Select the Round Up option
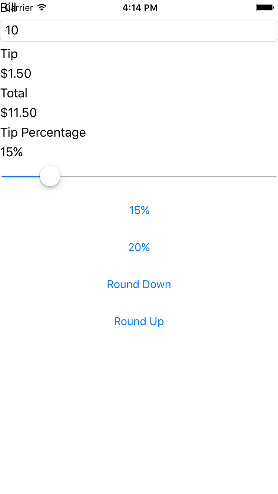 click(x=139, y=321)
